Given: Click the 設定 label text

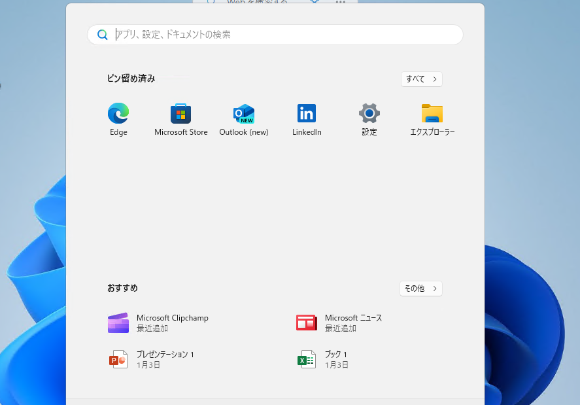Looking at the screenshot, I should [369, 132].
